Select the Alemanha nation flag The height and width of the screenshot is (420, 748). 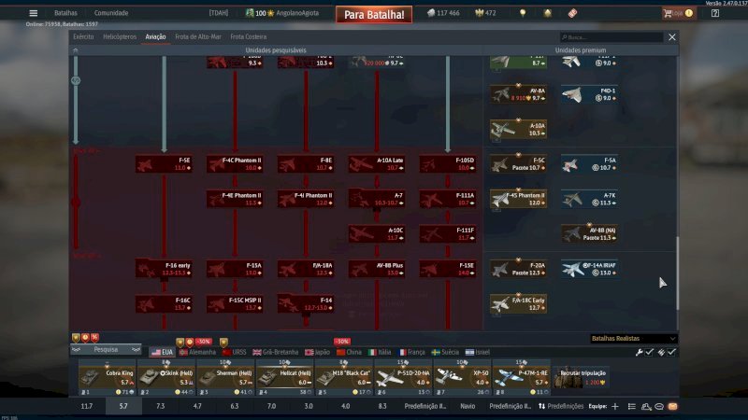click(195, 352)
